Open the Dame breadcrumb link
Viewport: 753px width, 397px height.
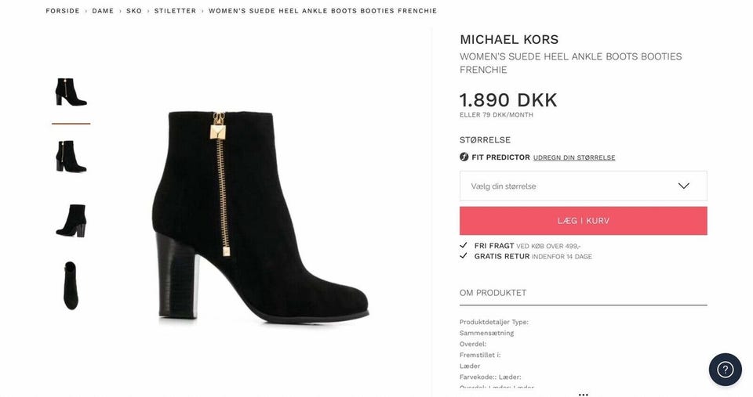(x=103, y=10)
